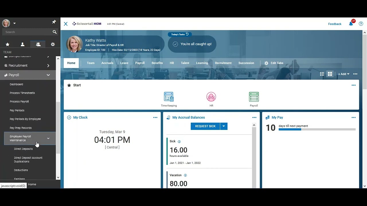Collapse the Payroll menu section
The width and height of the screenshot is (367, 206).
[48, 75]
